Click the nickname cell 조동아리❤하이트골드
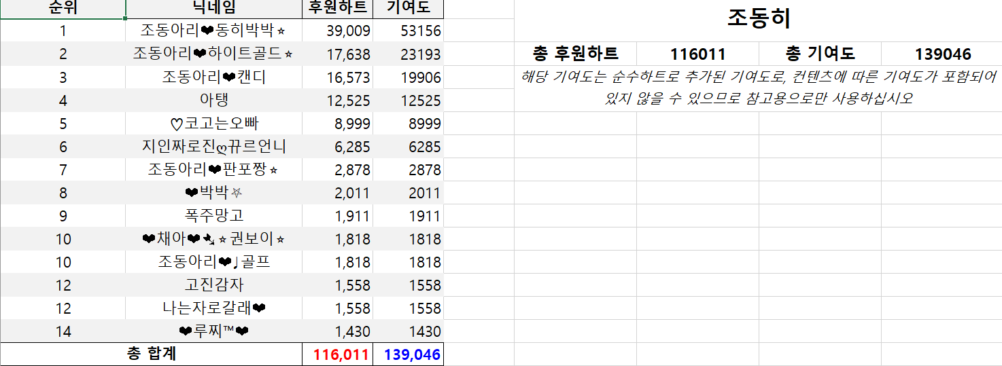Viewport: 1002px width, 366px height. pos(214,54)
